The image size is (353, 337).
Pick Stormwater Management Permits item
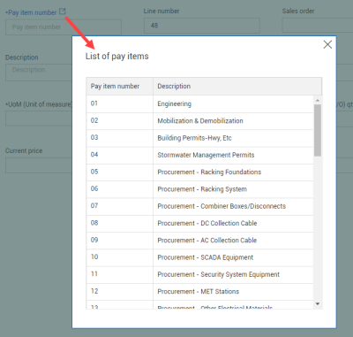click(x=199, y=155)
